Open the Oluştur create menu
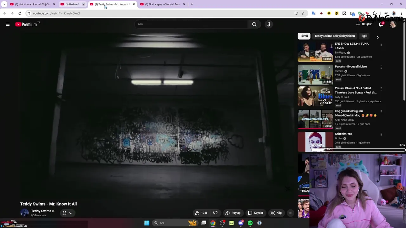Image resolution: width=406 pixels, height=228 pixels. [363, 24]
